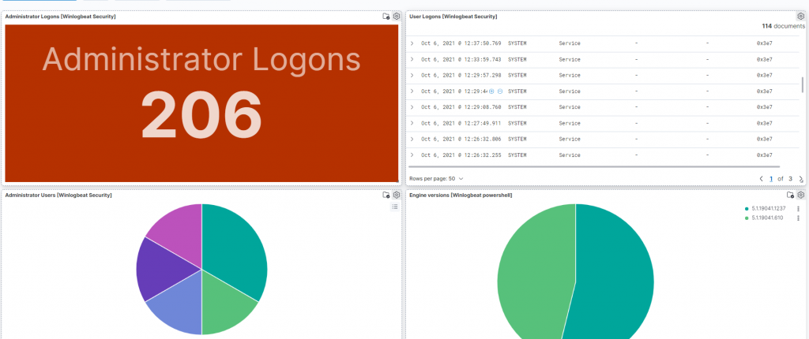Click filter-out-value minus icon on 12:29:4 row

pyautogui.click(x=500, y=91)
